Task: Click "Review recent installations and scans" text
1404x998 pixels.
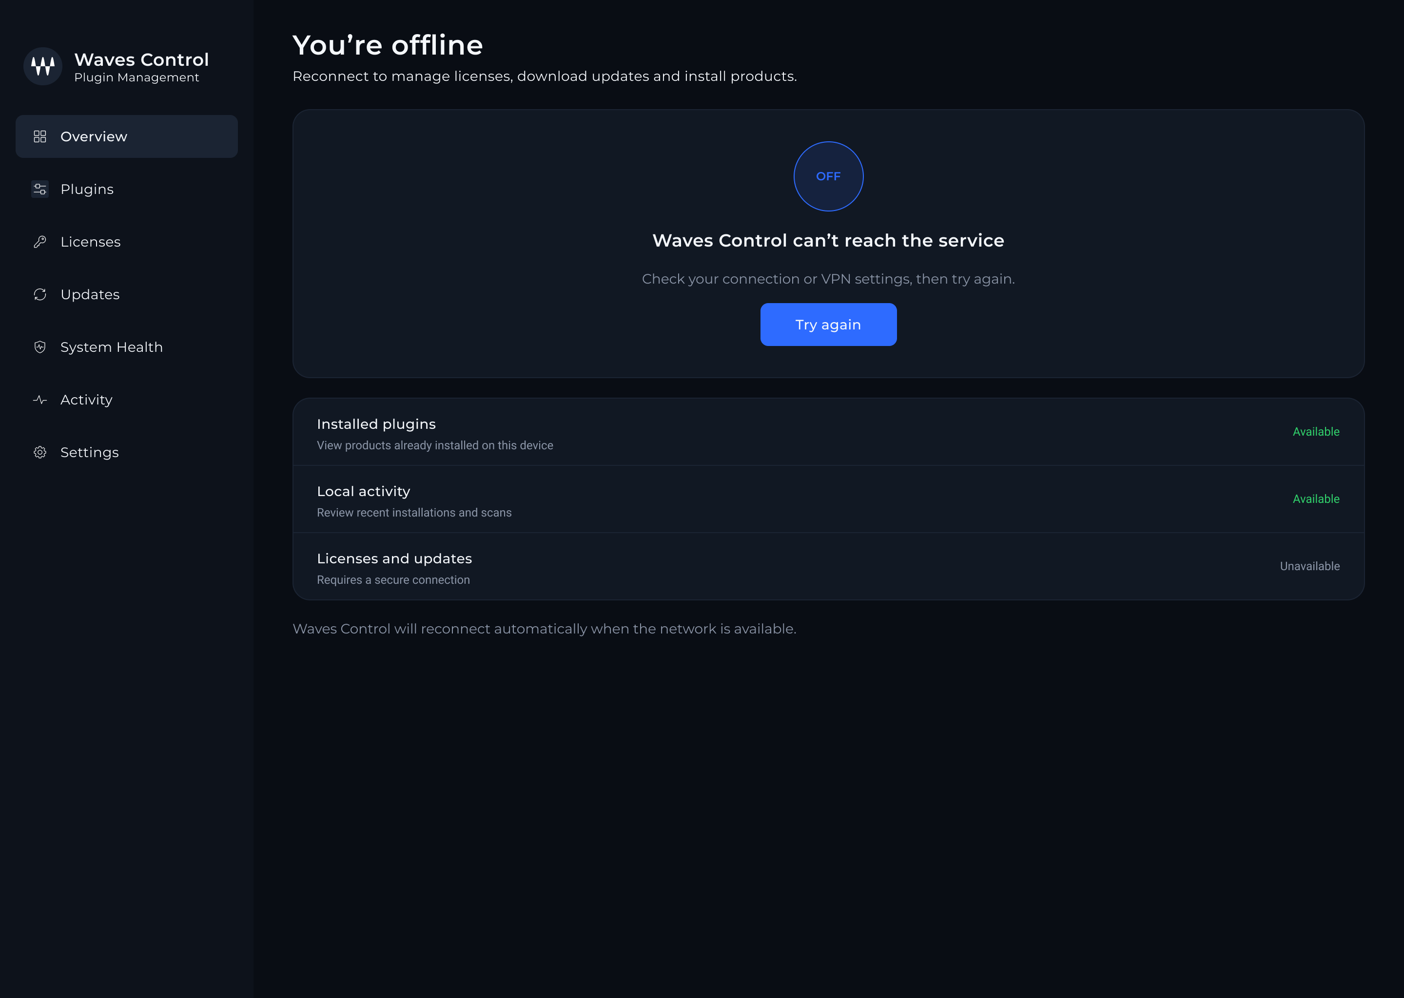Action: (414, 513)
